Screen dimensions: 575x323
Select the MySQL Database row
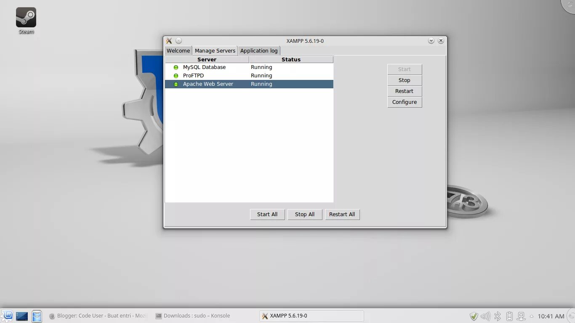pos(249,67)
